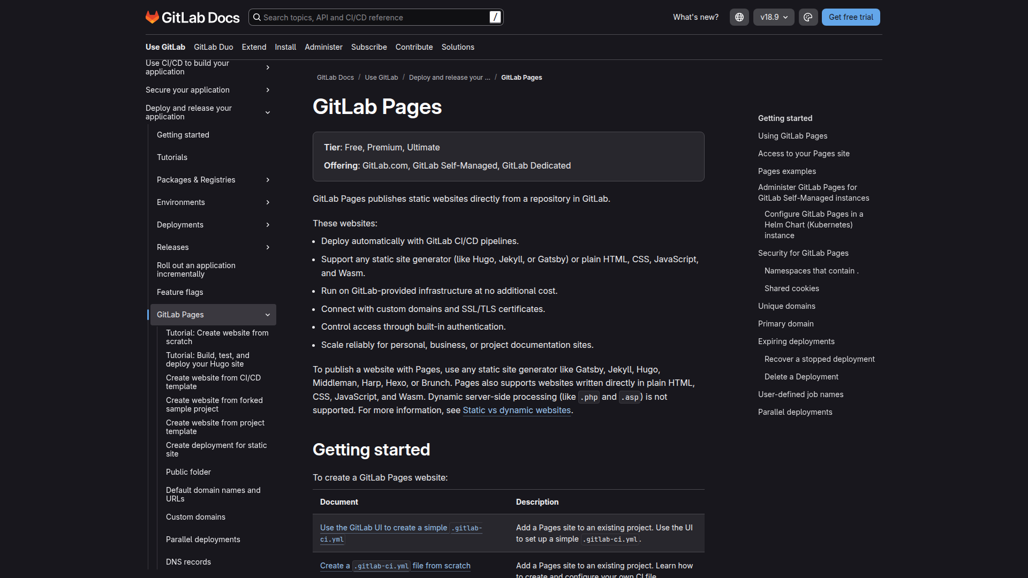Open the language globe menu

coord(739,17)
